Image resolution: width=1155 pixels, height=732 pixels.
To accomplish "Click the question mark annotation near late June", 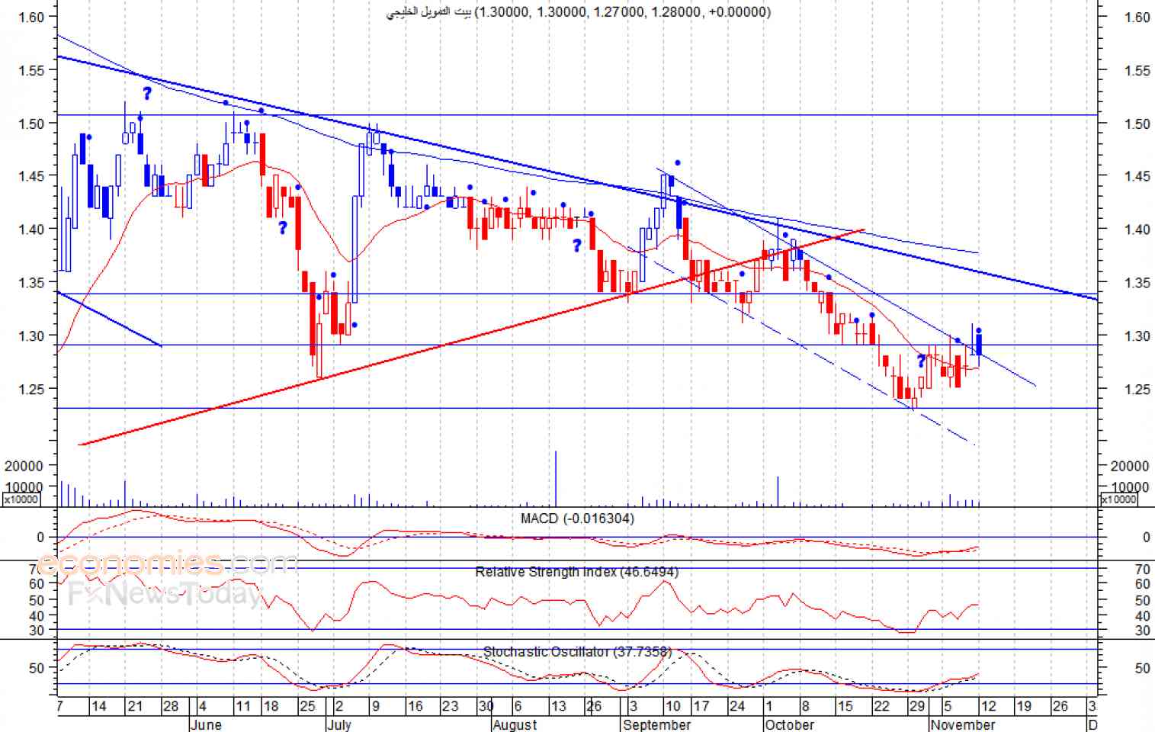I will pos(283,227).
